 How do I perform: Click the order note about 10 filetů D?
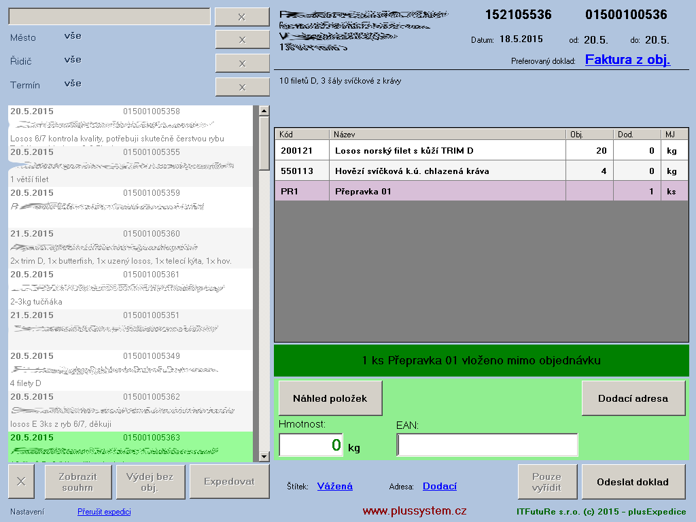(x=340, y=81)
